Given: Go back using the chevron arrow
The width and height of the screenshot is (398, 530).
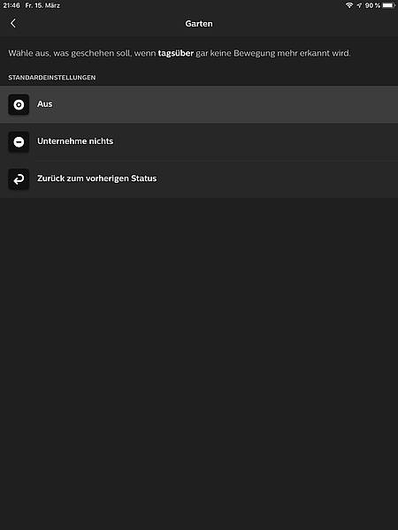Looking at the screenshot, I should coord(13,23).
